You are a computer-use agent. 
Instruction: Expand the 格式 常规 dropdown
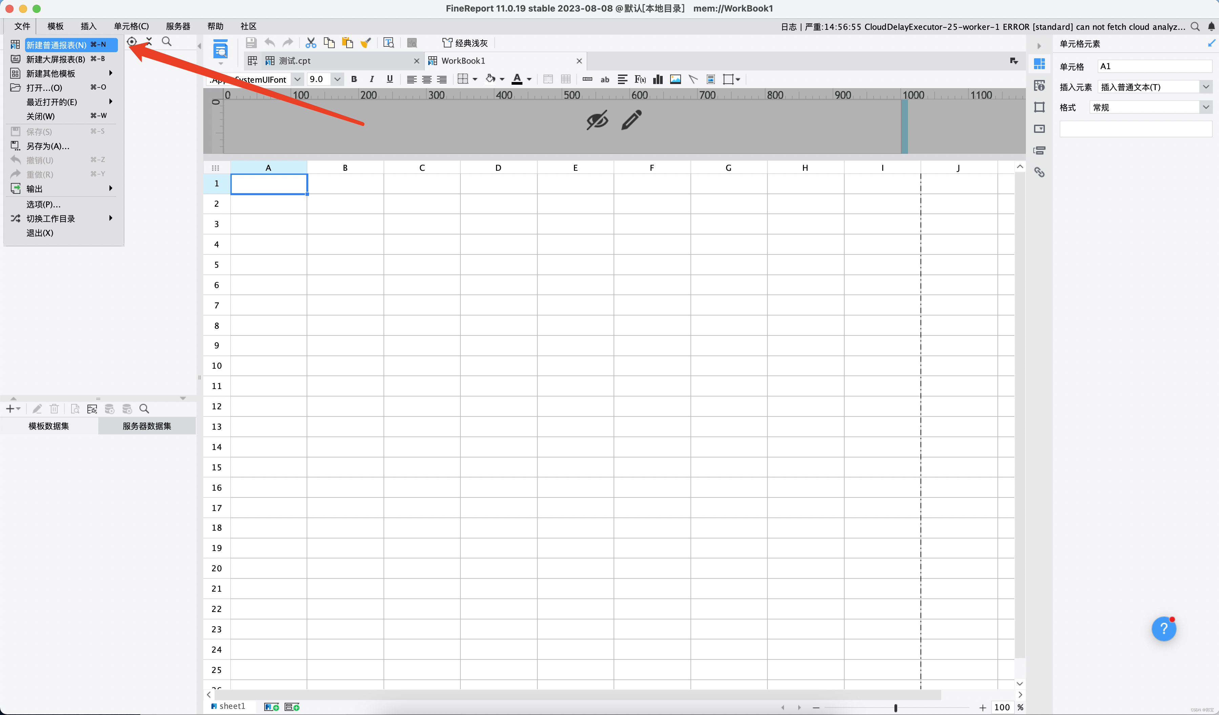click(1205, 107)
